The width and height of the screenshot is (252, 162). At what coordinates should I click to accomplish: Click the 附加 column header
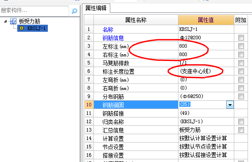(241, 20)
